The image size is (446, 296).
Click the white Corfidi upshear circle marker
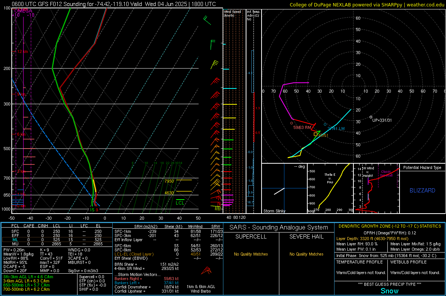371,117
